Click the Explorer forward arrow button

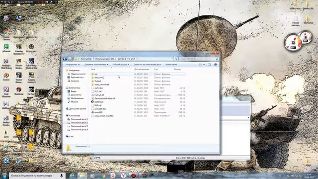[70, 59]
